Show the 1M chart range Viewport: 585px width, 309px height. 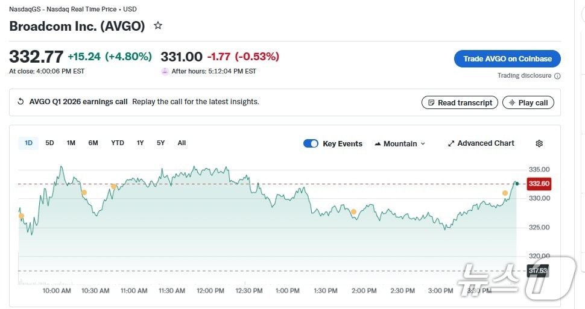tap(71, 143)
